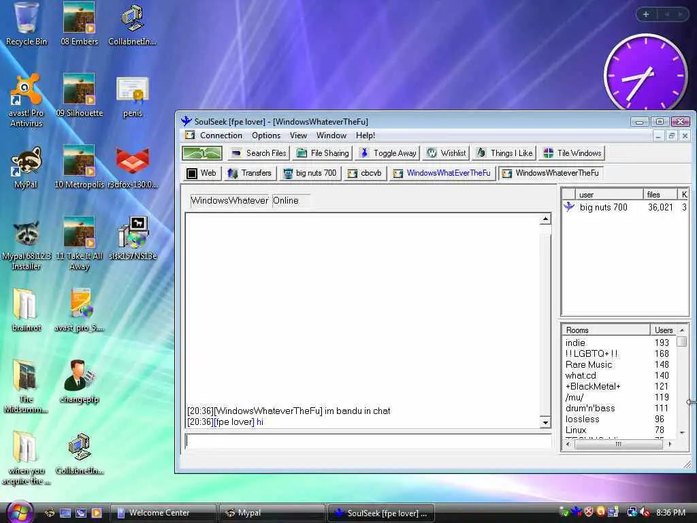Open the View menu

[298, 136]
